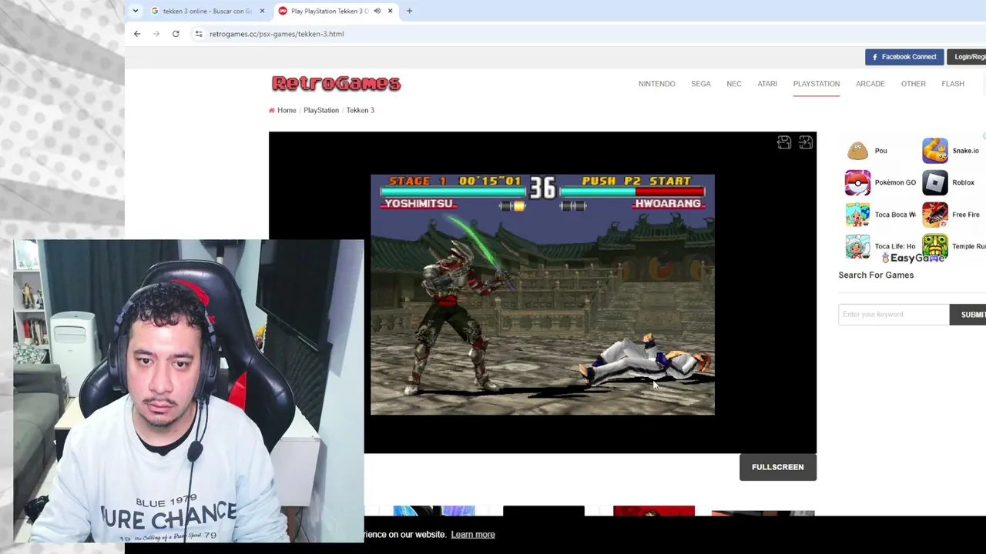Open PlayStation breadcrumb link
Viewport: 986px width, 554px height.
coord(321,110)
